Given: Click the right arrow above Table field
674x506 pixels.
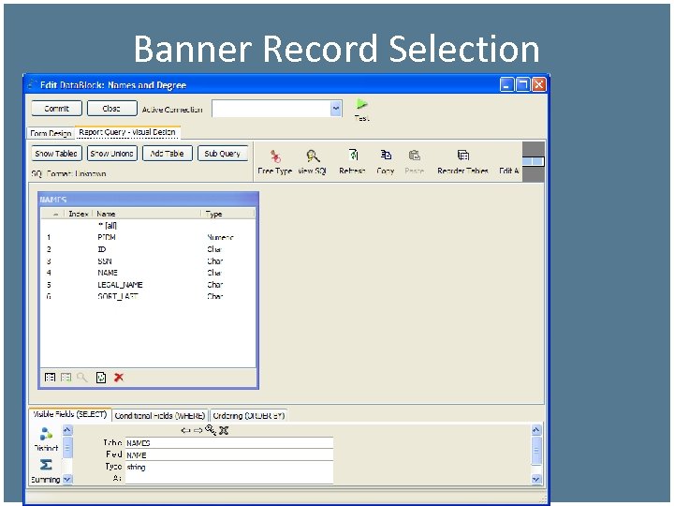Looking at the screenshot, I should [x=198, y=430].
